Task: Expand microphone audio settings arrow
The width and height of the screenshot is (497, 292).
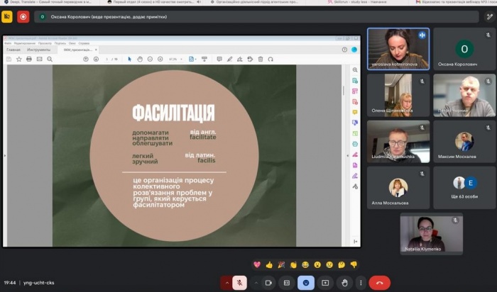Action: tap(227, 282)
